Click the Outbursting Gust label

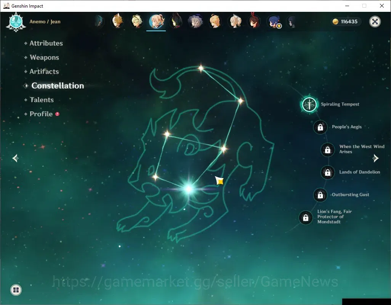pos(350,194)
